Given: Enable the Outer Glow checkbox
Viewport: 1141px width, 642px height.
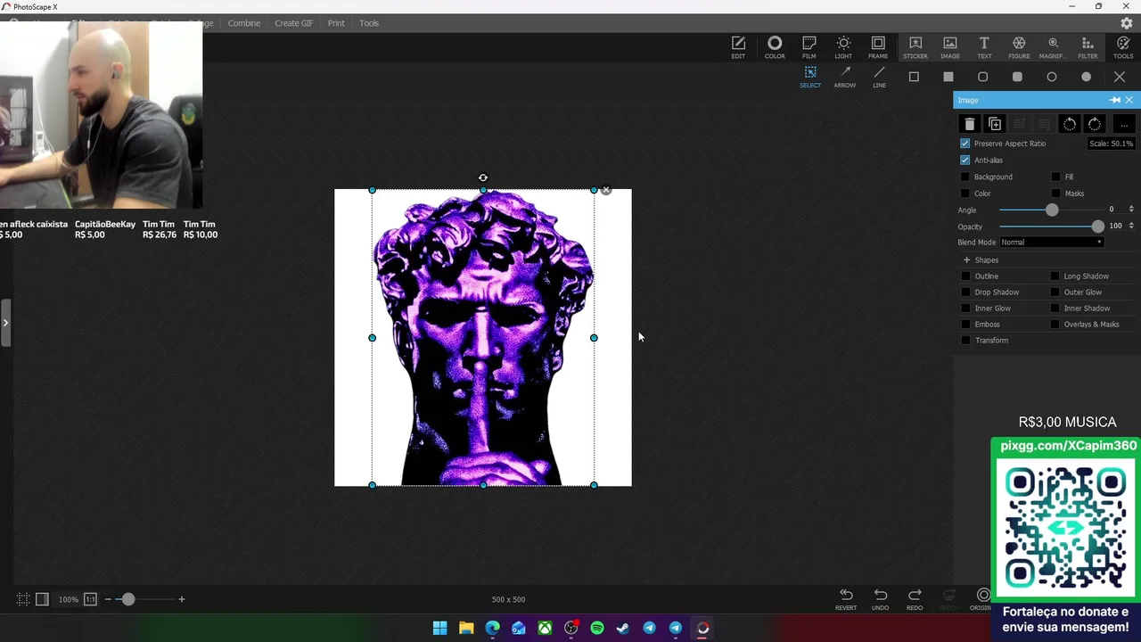Looking at the screenshot, I should tap(1055, 292).
